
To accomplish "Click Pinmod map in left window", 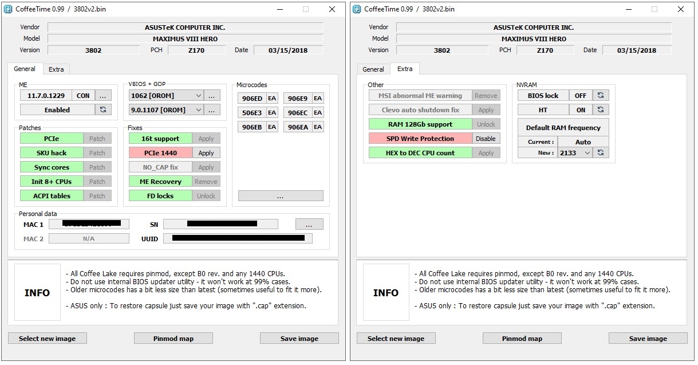I will tap(173, 338).
